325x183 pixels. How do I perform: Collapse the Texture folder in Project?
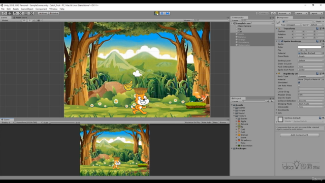click(234, 116)
